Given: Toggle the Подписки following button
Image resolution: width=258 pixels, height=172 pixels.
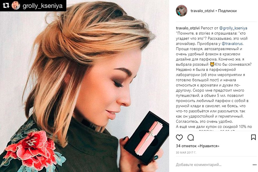Looking at the screenshot, I should point(227,11).
